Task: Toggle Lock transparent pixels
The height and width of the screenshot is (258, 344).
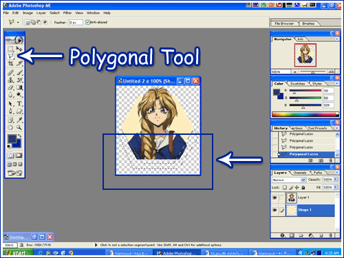Action: pos(285,188)
